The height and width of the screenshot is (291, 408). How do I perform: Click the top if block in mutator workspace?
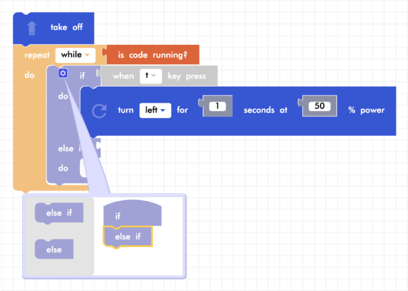pyautogui.click(x=132, y=215)
